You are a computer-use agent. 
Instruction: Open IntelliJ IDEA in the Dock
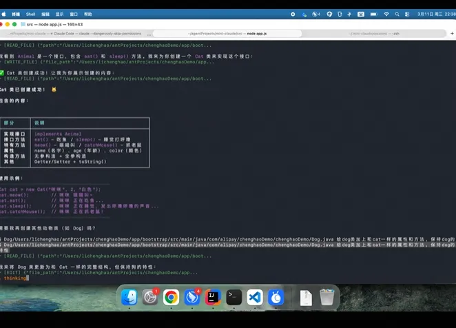tap(213, 297)
